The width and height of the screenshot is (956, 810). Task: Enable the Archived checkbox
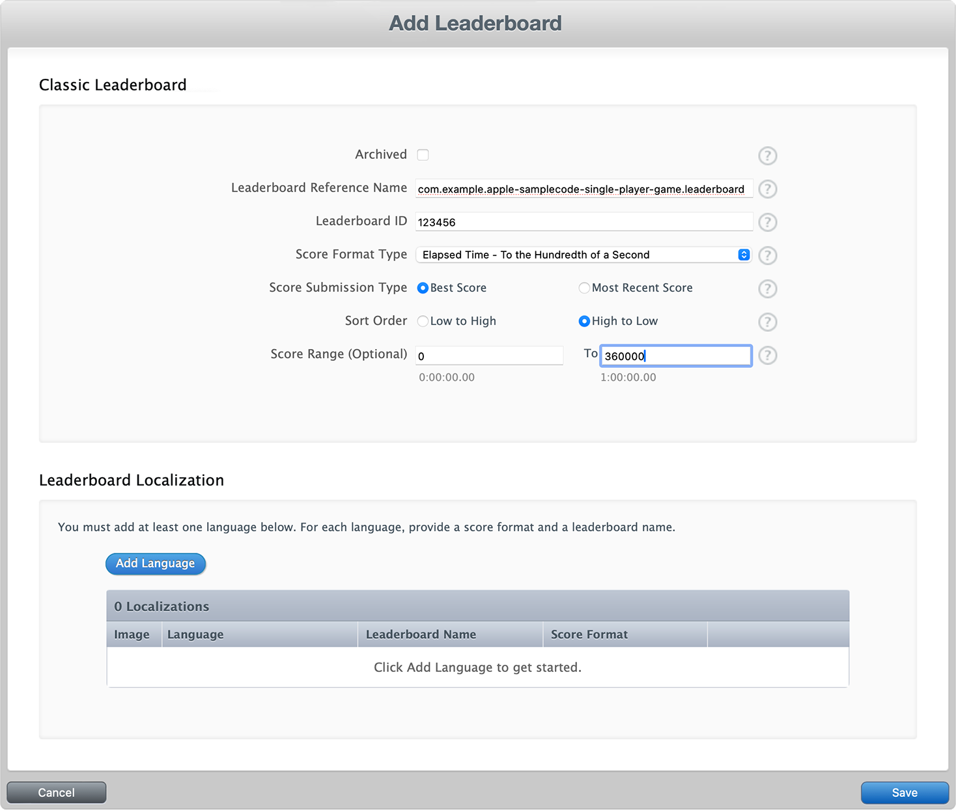point(423,155)
